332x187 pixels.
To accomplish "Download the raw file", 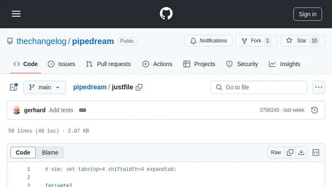I will click(301, 153).
